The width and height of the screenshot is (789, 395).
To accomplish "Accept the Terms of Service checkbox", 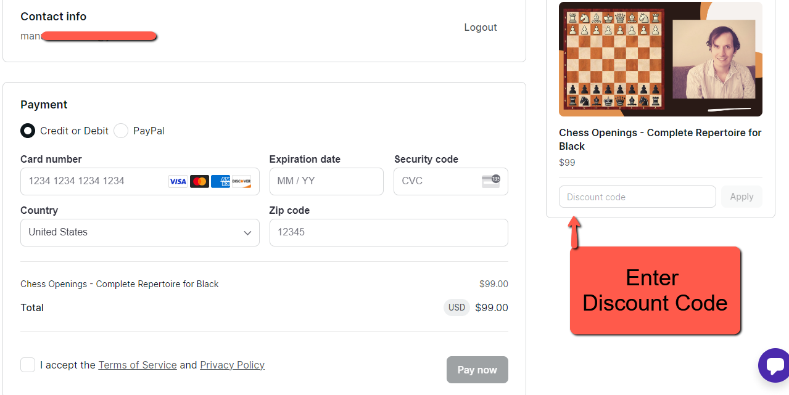I will point(28,365).
